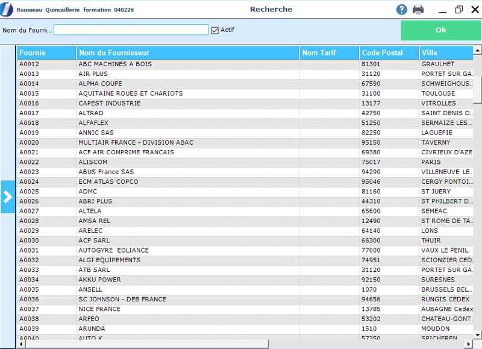Click horizontal scrollbar left arrow
The image size is (482, 349).
pos(21,344)
